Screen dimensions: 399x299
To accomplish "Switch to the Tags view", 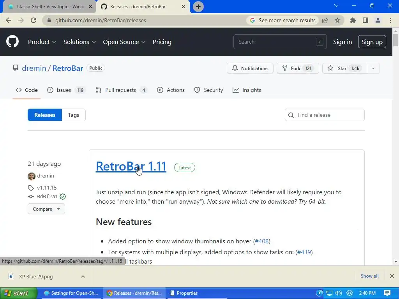I will coord(74,115).
